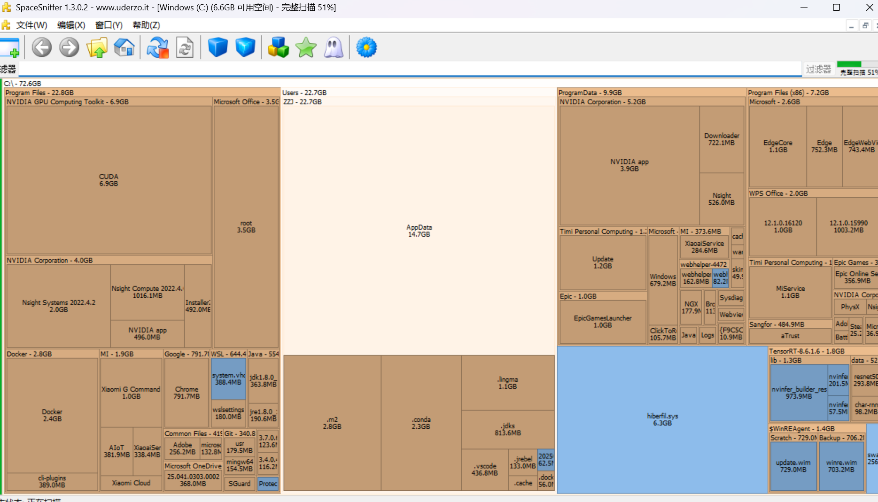
Task: Minimize the inner child window
Action: tap(851, 26)
